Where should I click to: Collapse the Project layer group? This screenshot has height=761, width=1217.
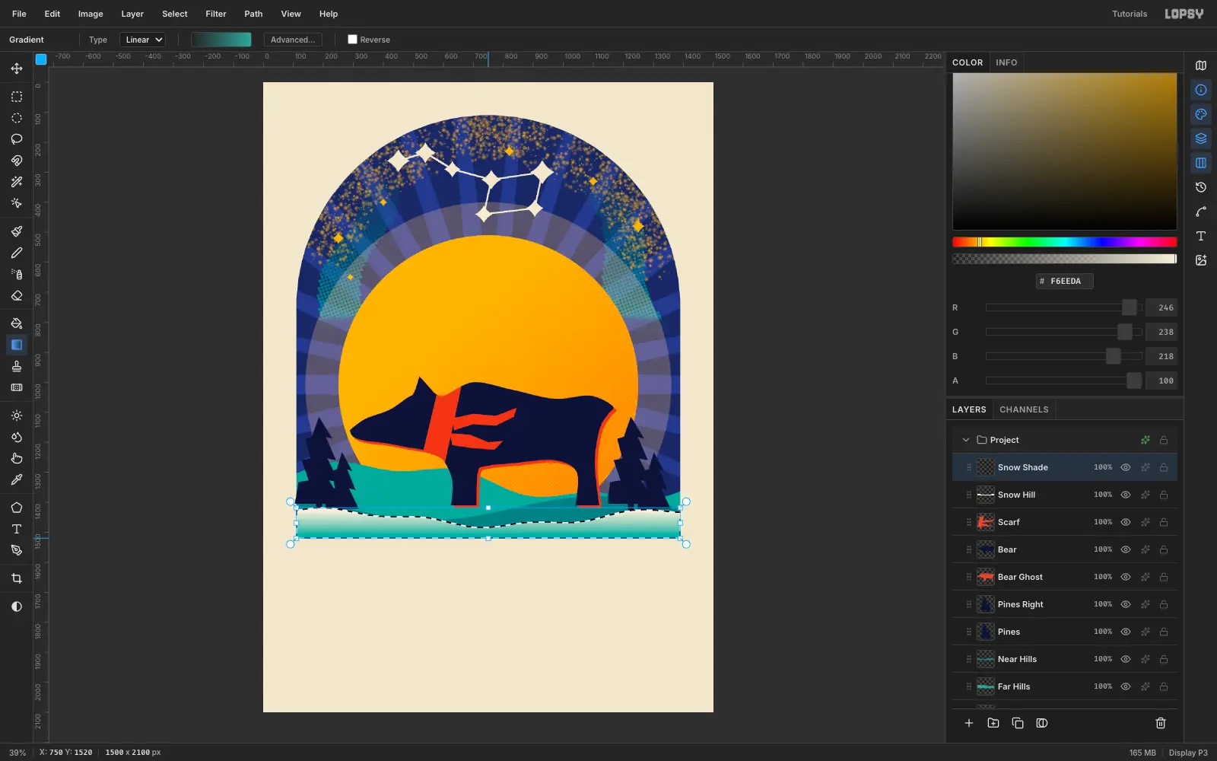(x=966, y=440)
